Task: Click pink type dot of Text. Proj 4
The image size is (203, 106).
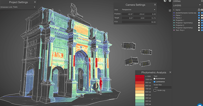Action: coord(174,30)
